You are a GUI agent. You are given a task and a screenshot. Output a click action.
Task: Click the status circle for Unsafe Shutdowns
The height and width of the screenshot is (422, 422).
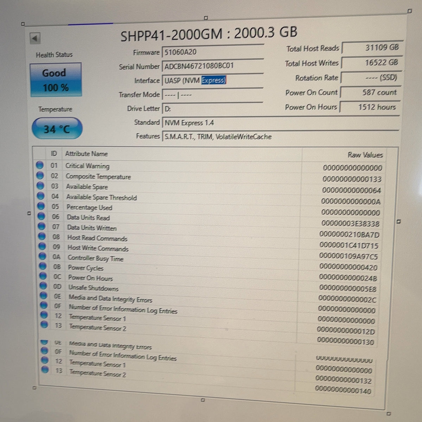tap(43, 286)
